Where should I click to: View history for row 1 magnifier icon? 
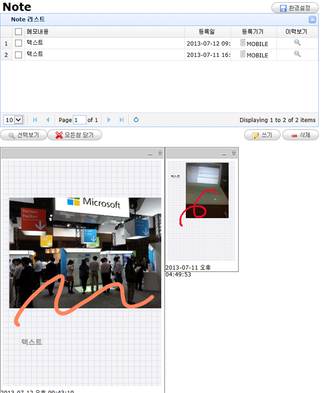pos(297,42)
